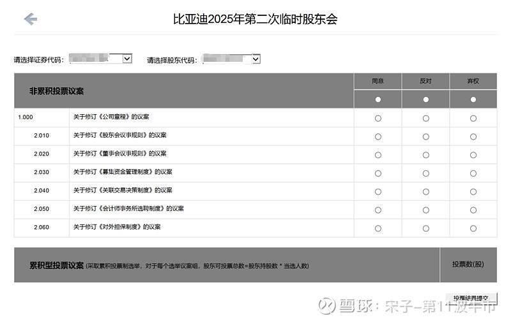511x322 pixels.
Task: Choose 反对 for proposal 2.060
Action: click(426, 229)
